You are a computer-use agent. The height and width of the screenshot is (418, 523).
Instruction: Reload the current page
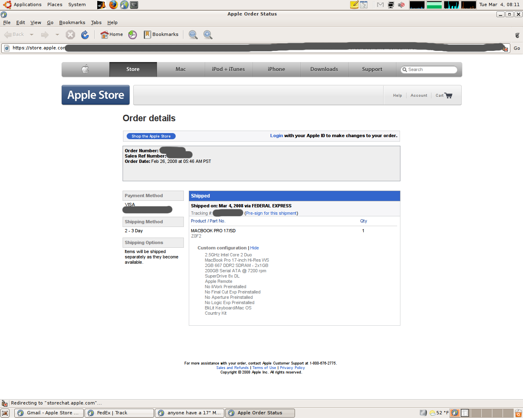click(85, 35)
